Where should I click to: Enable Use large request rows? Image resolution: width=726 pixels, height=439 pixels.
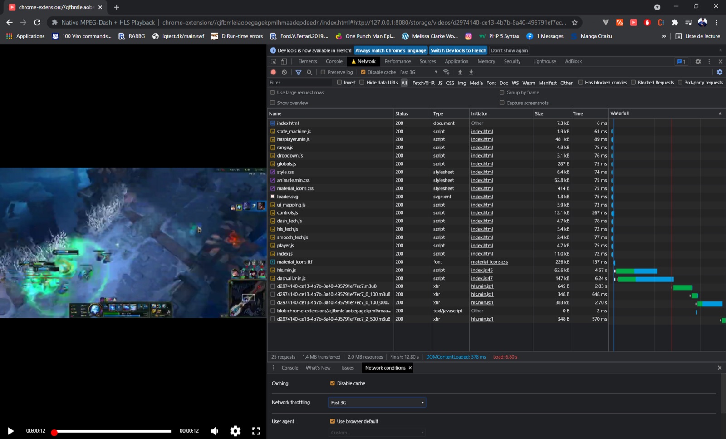[x=273, y=93]
